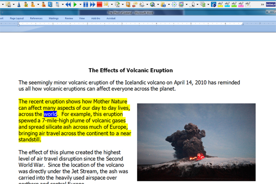Click the Fast Forward double-arrow button
The image size is (276, 184).
(92, 4)
